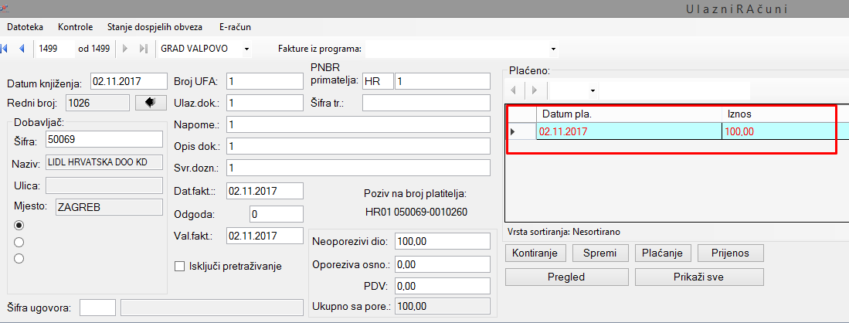Screen dimensions: 849x323
Task: Expand the Fakture iz programa dropdown
Action: pos(554,49)
